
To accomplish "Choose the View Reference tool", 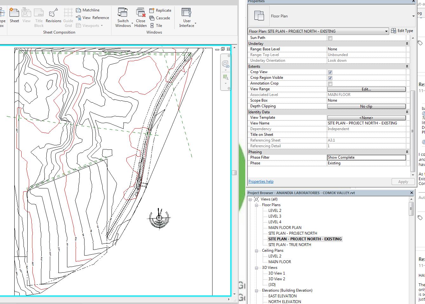I will pyautogui.click(x=92, y=18).
